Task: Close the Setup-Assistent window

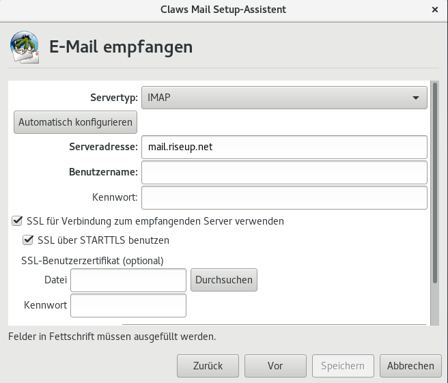Action: [435, 10]
